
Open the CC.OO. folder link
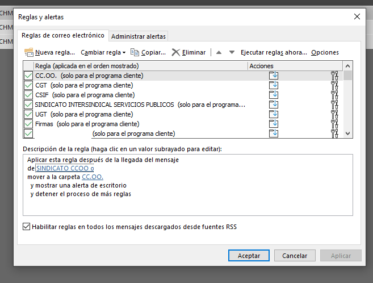93,177
